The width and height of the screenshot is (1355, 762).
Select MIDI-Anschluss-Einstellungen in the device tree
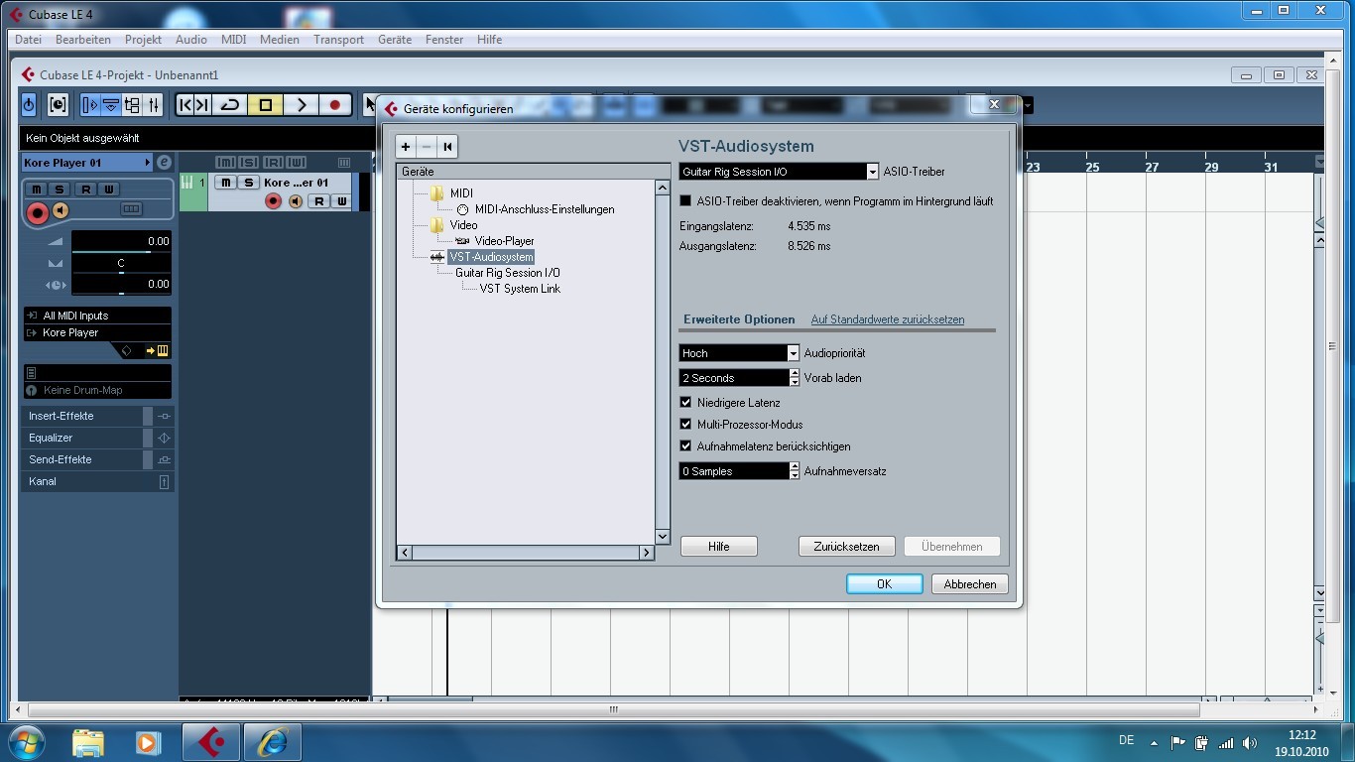coord(545,209)
